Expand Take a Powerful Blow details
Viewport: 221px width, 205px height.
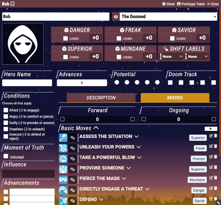(x=139, y=157)
